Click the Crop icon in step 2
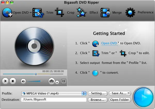The image size is (155, 109). pyautogui.click(x=123, y=53)
